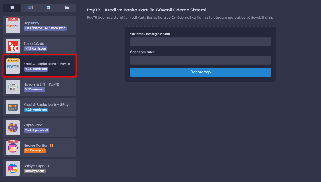The image size is (321, 182).
Task: Click the '%2.4 Komisyon' badge
Action: [36, 69]
